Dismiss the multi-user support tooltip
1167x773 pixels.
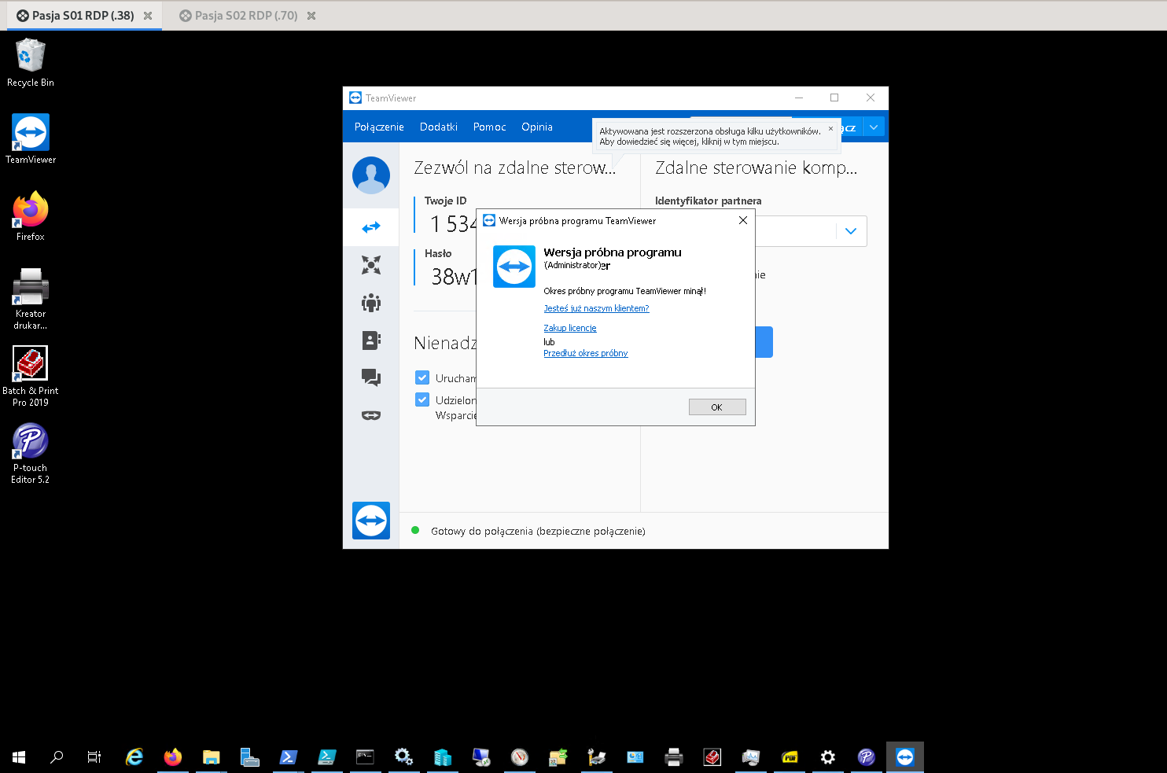tap(830, 129)
